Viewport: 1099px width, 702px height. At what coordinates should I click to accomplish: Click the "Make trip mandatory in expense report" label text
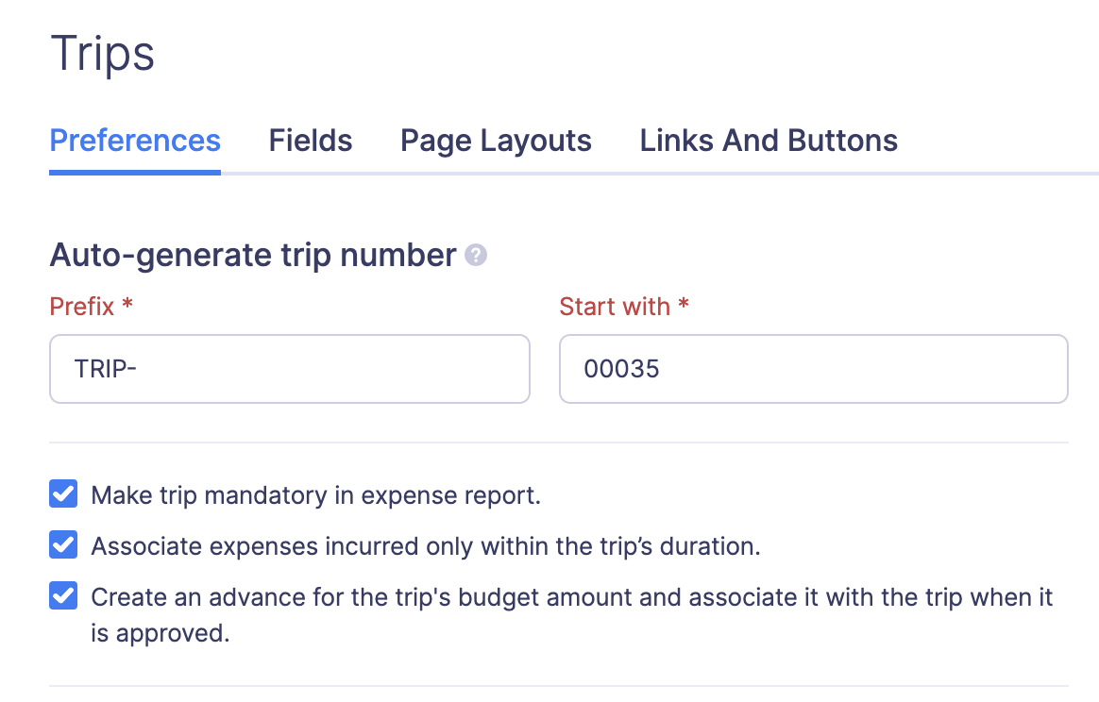click(x=315, y=495)
